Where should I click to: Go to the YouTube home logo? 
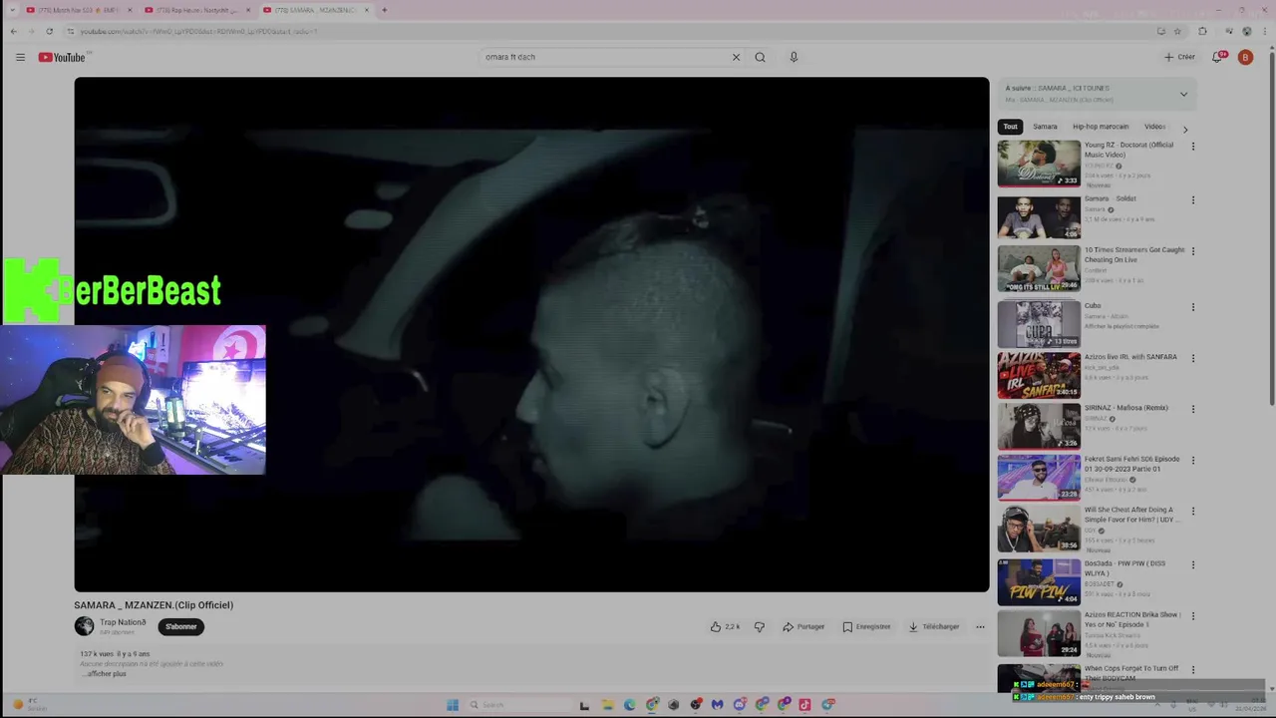62,57
